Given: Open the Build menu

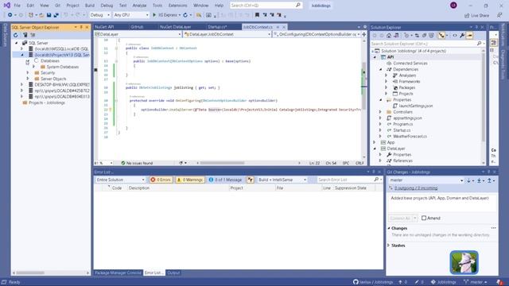Looking at the screenshot, I should point(90,6).
